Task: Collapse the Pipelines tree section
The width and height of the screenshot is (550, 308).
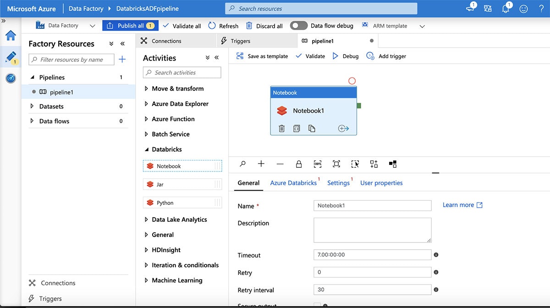Action: pyautogui.click(x=32, y=77)
